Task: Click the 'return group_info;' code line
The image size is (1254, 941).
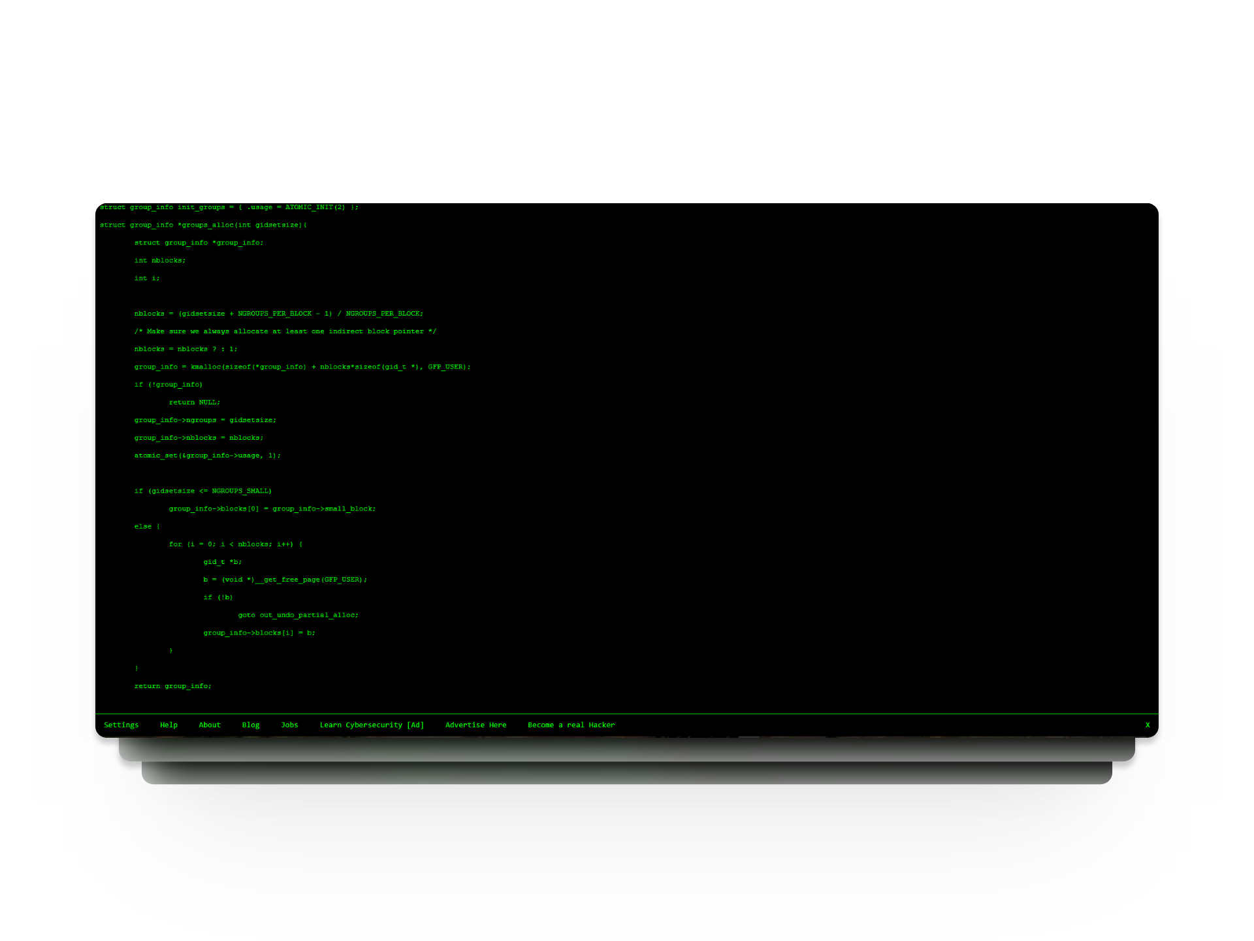Action: click(172, 686)
